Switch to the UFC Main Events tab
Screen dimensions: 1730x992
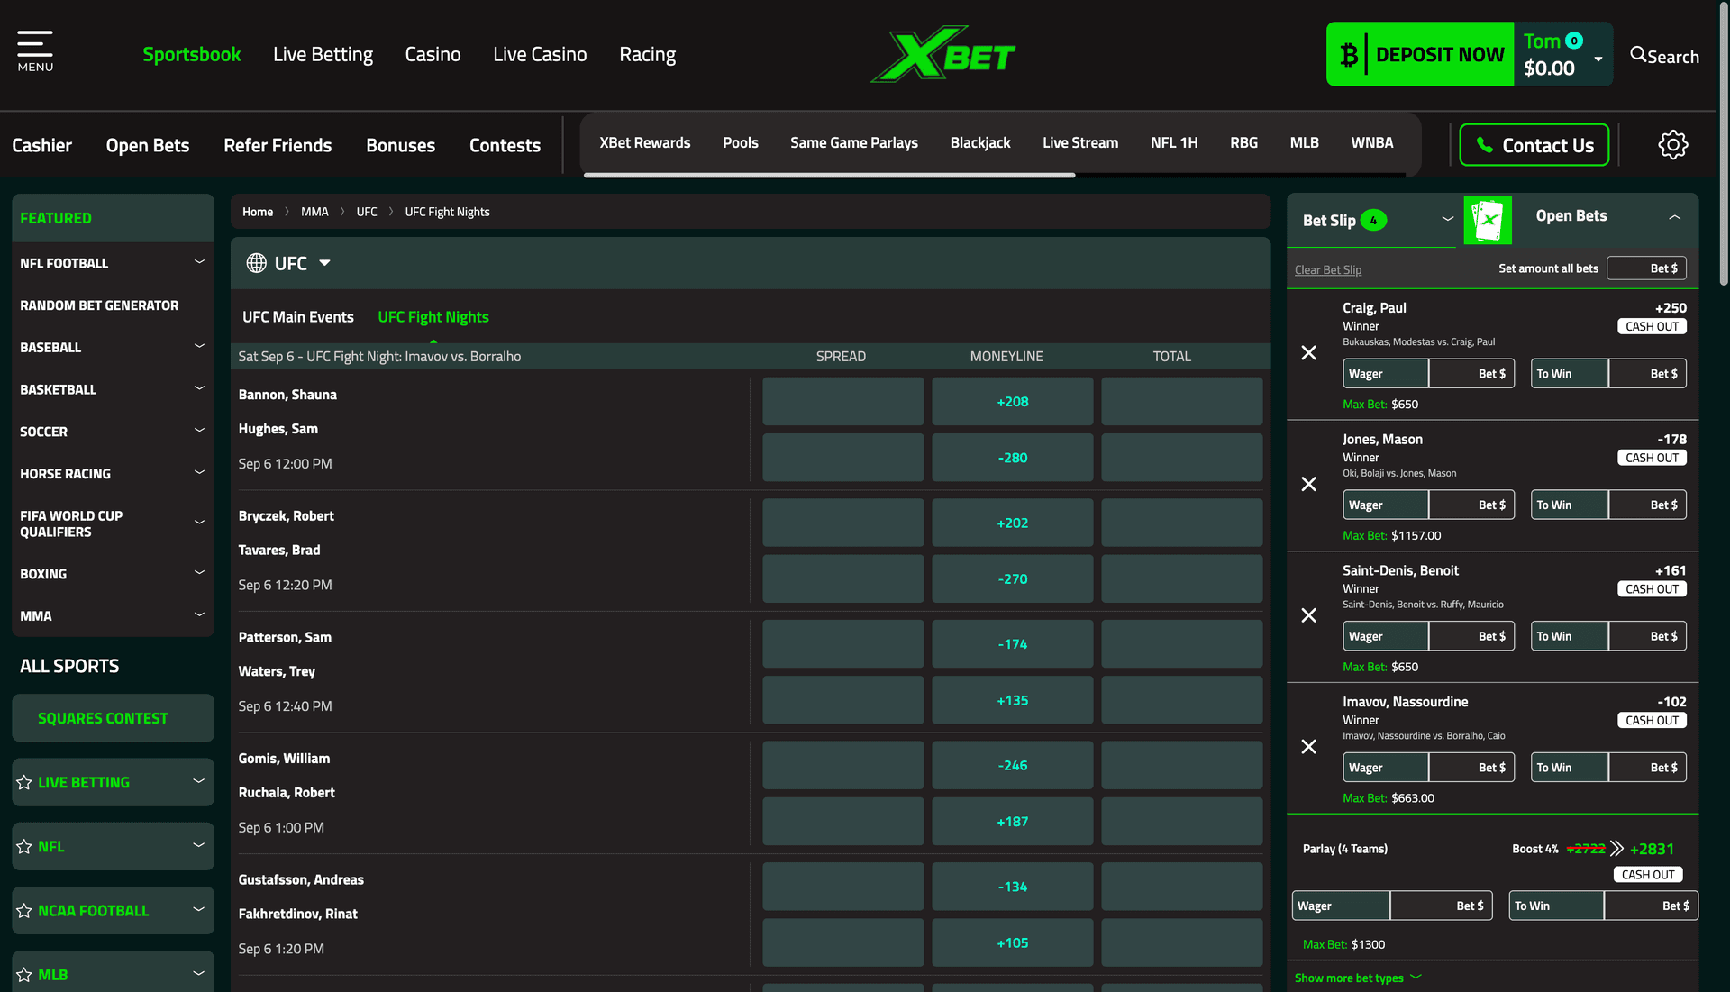[x=297, y=316]
